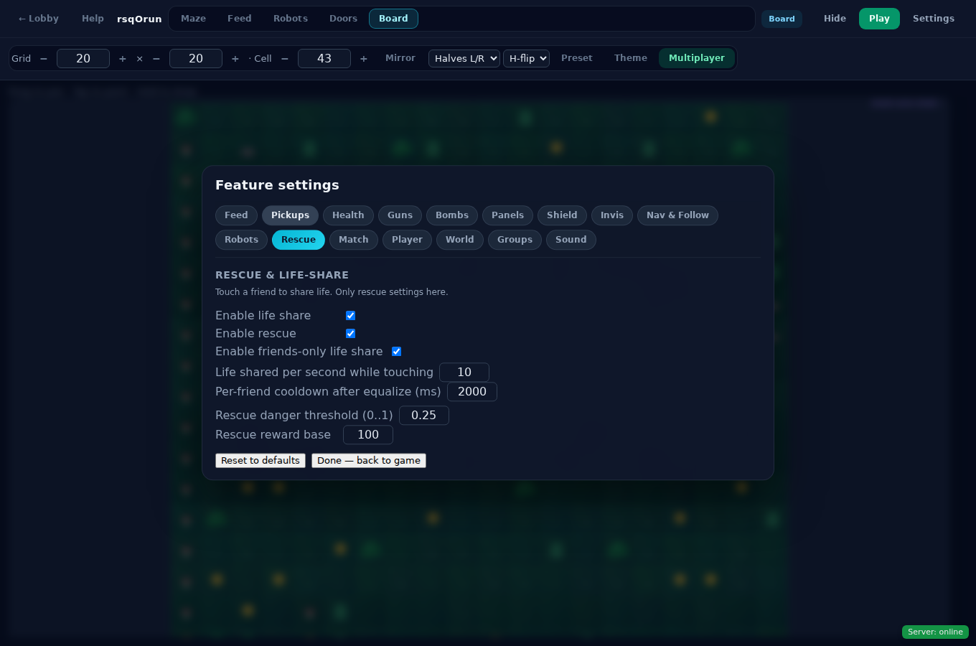The height and width of the screenshot is (646, 976).
Task: Select the Nav & Follow tab
Action: [677, 215]
